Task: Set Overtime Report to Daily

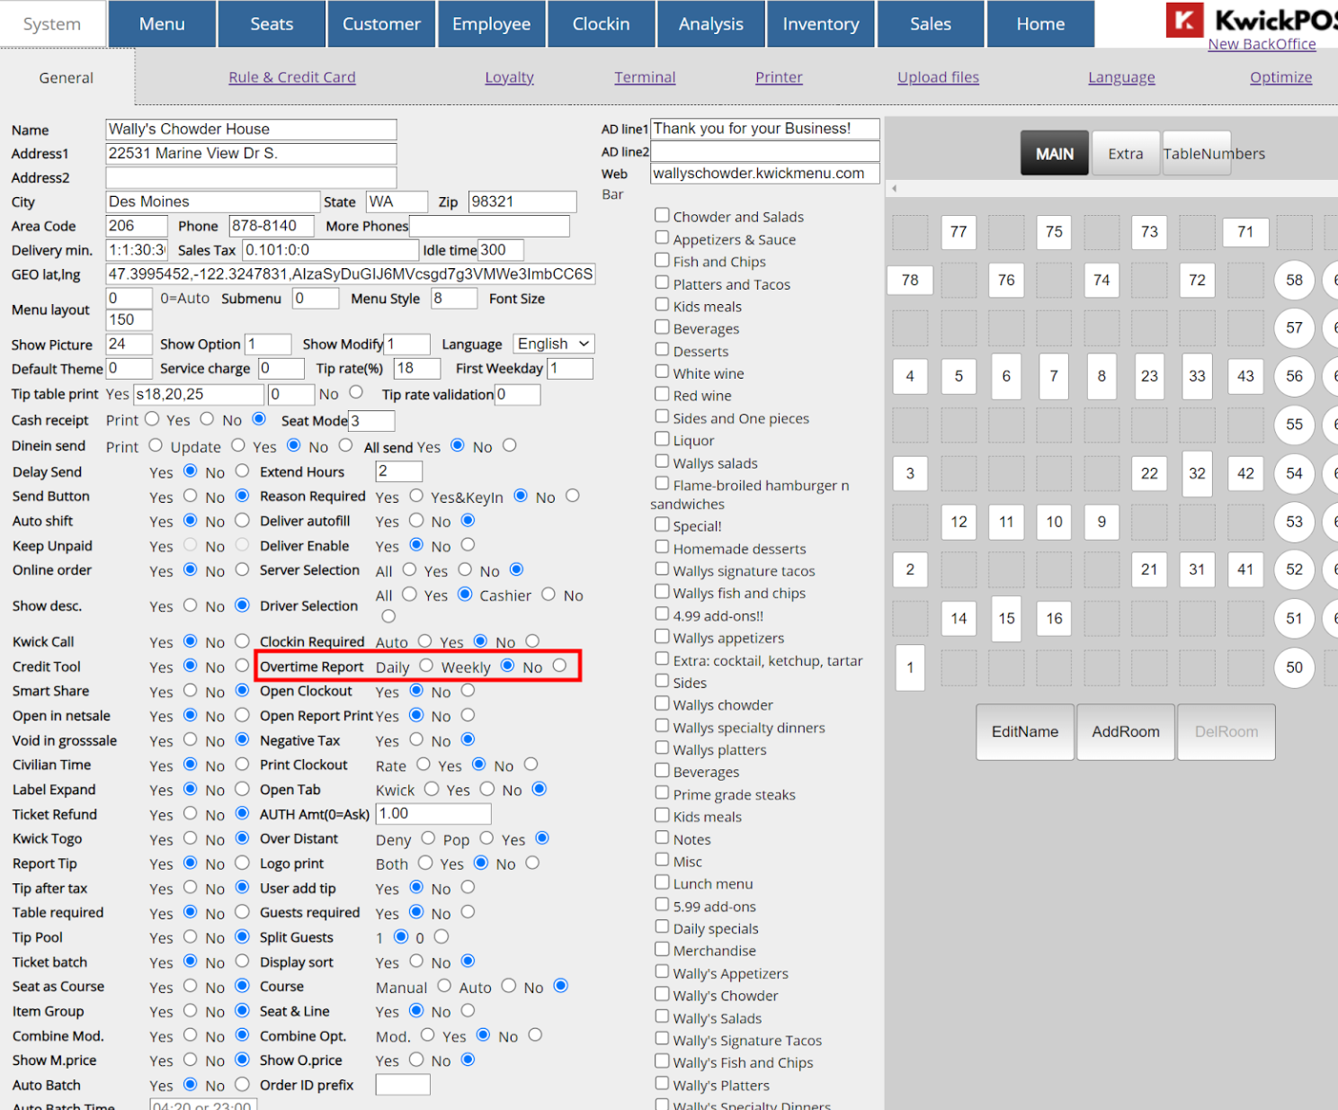Action: 426,666
